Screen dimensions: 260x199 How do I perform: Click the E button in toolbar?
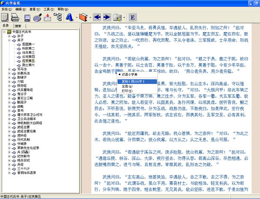click(x=133, y=17)
